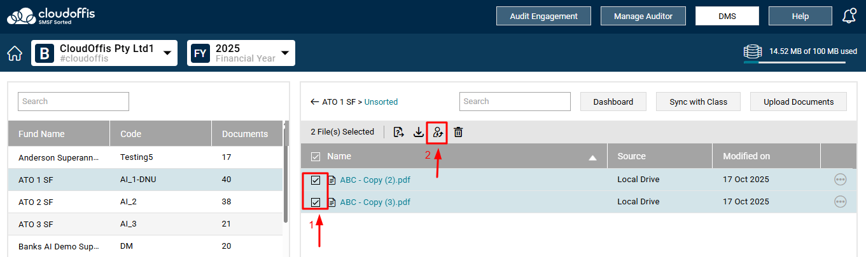Click the fund list scrollbar

point(286,171)
